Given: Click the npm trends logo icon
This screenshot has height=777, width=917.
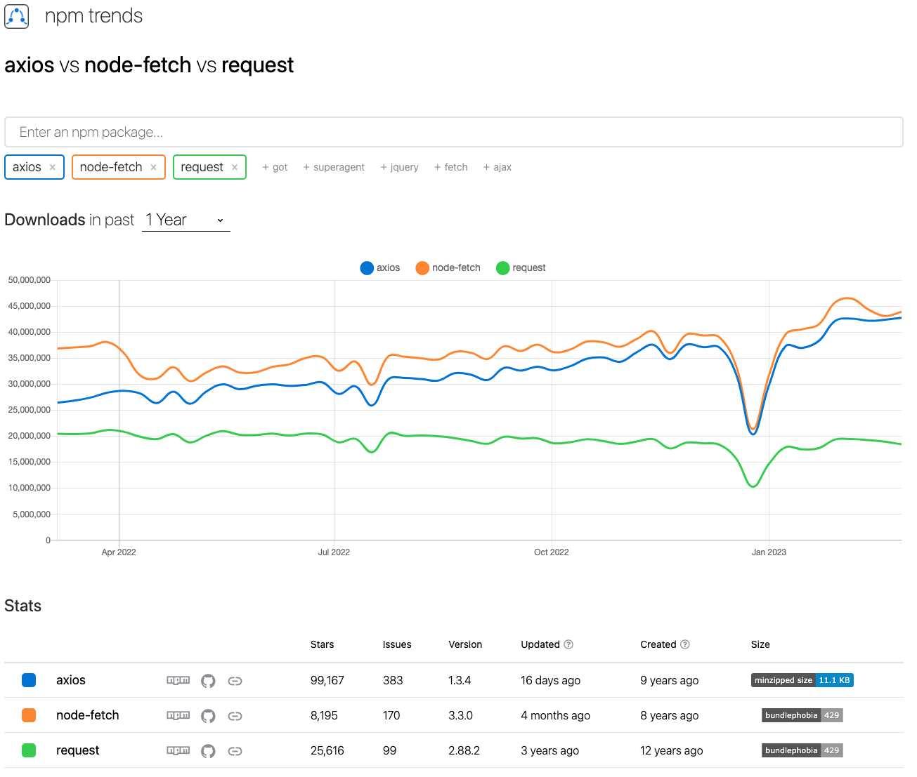Looking at the screenshot, I should [17, 16].
